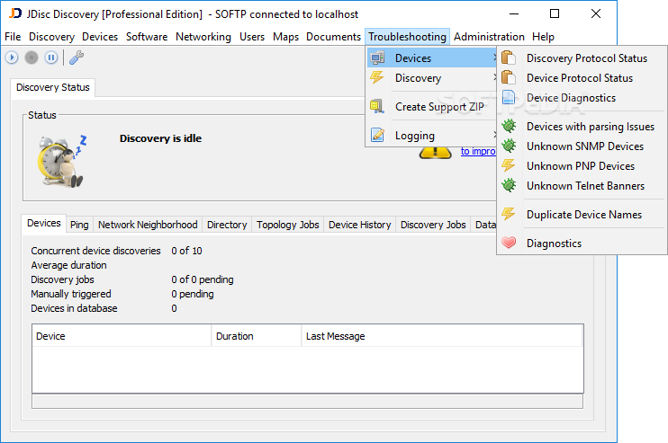Open the Discovery menu in the menu bar
This screenshot has width=668, height=443.
(x=51, y=37)
